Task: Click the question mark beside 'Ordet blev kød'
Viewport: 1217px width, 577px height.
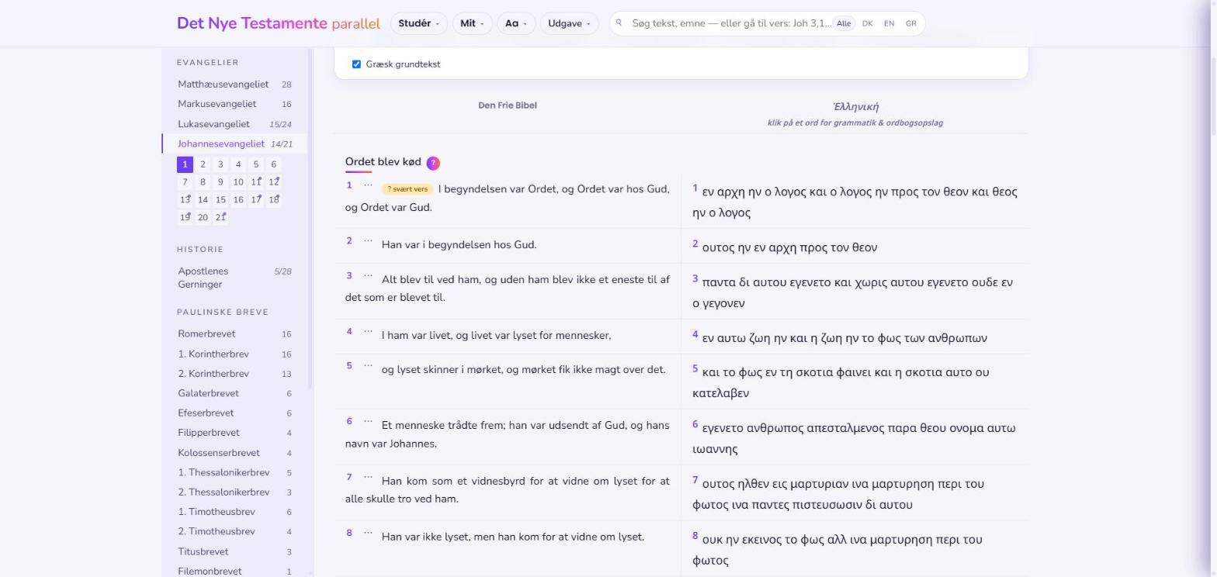Action: click(x=433, y=163)
